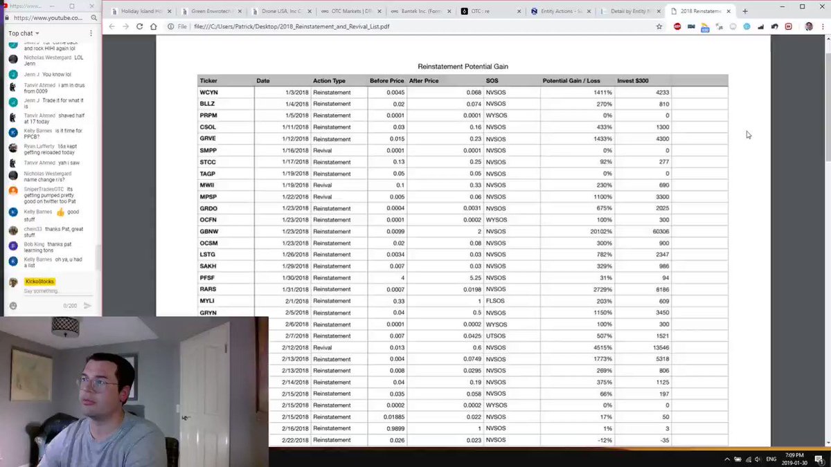
Task: Search icon in YouTube popup address bar
Action: point(94,17)
